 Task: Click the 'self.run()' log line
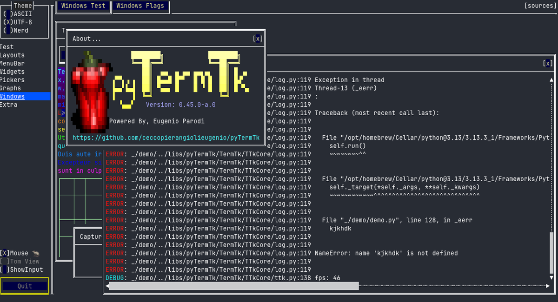pyautogui.click(x=348, y=146)
